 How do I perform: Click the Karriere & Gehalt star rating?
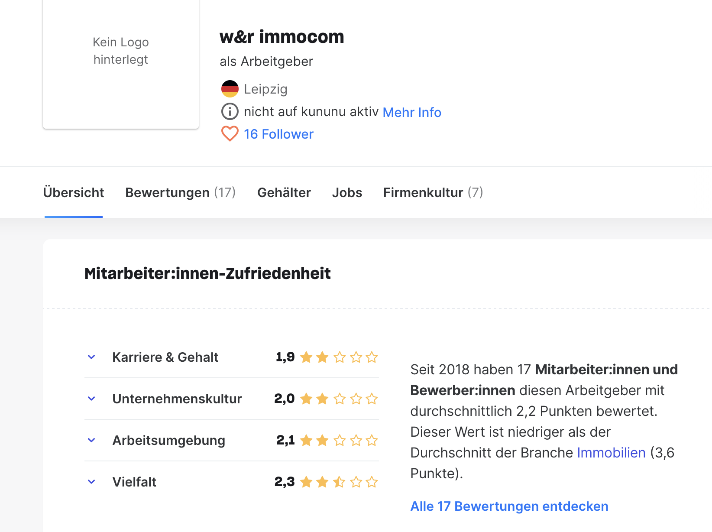pyautogui.click(x=339, y=357)
